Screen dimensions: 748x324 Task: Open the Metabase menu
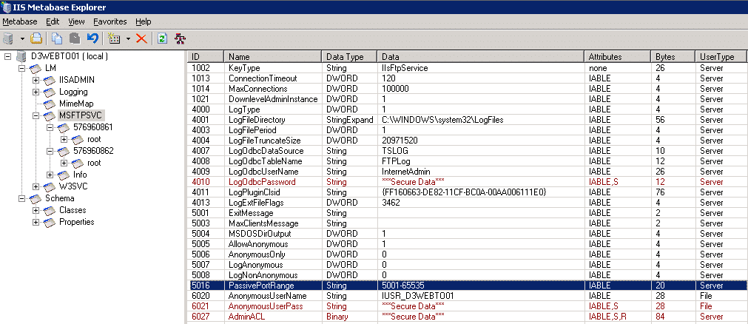[19, 21]
